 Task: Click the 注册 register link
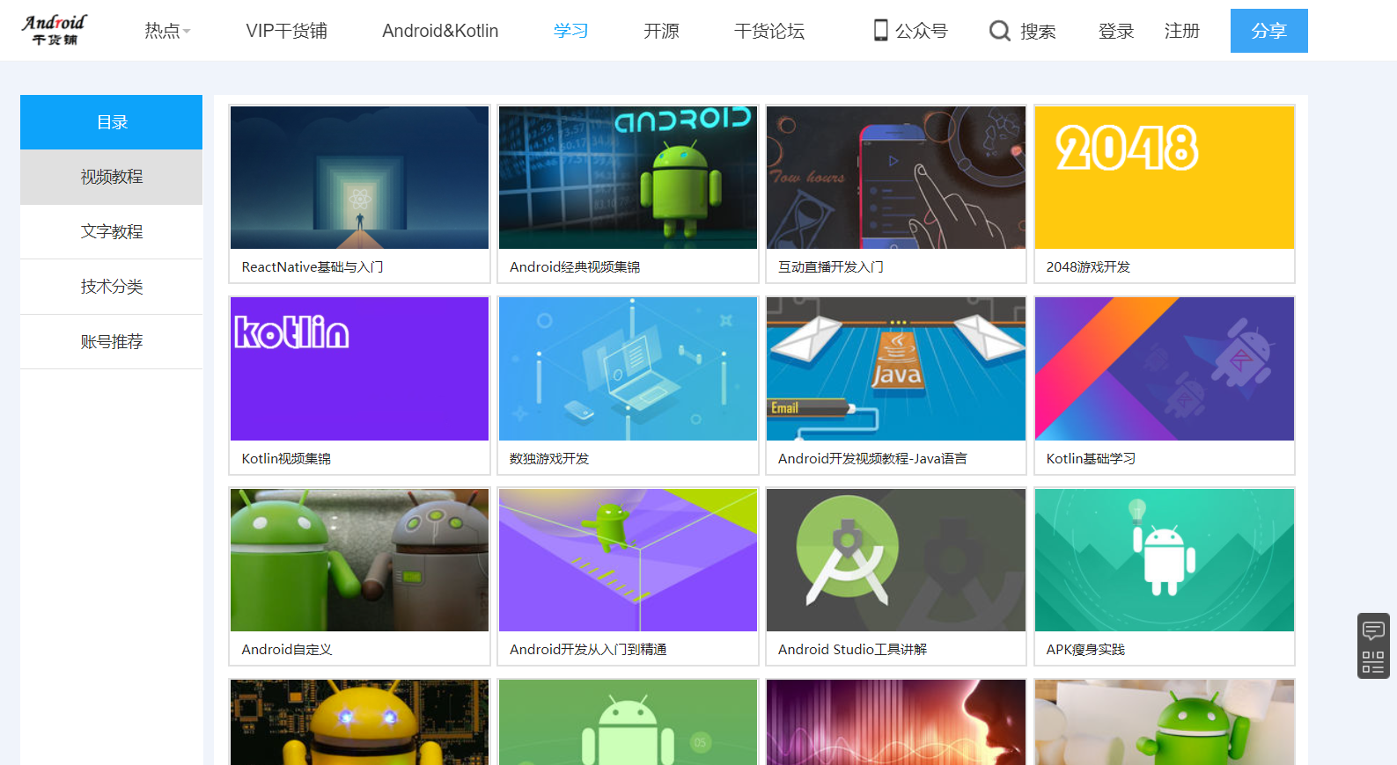pyautogui.click(x=1182, y=31)
